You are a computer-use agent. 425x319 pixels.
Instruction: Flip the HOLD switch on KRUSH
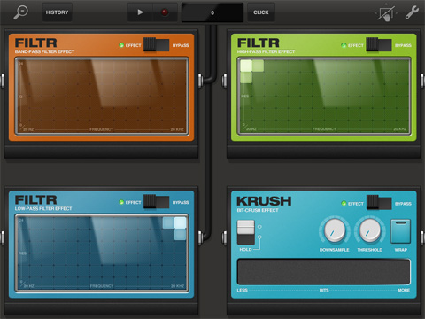pos(246,232)
